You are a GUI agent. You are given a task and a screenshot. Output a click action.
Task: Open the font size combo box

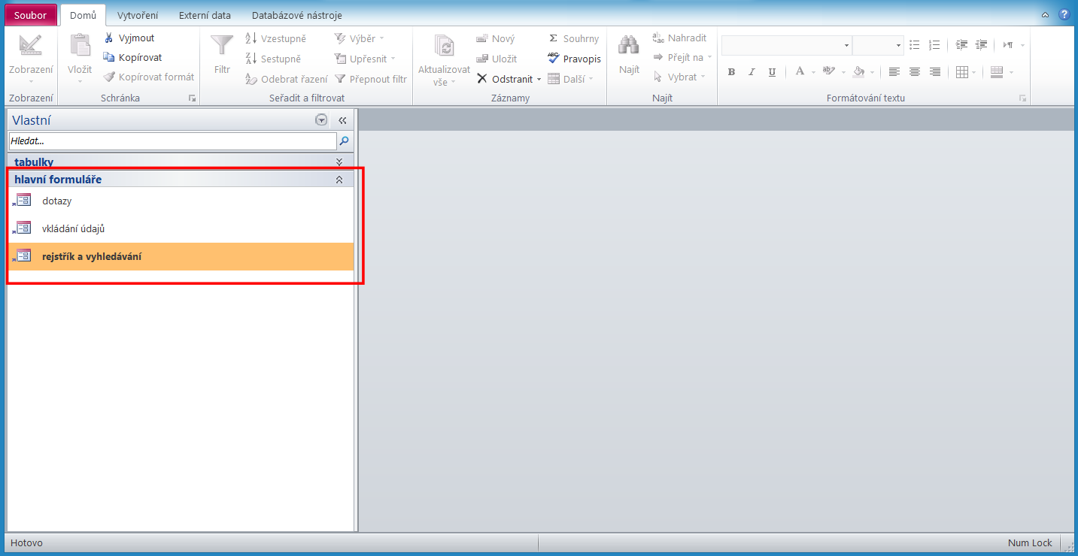pyautogui.click(x=878, y=46)
